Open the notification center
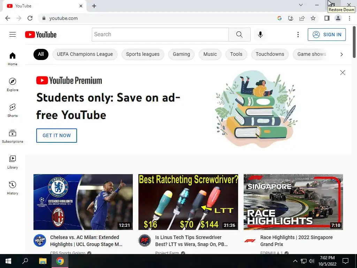357x268 pixels. (345, 261)
